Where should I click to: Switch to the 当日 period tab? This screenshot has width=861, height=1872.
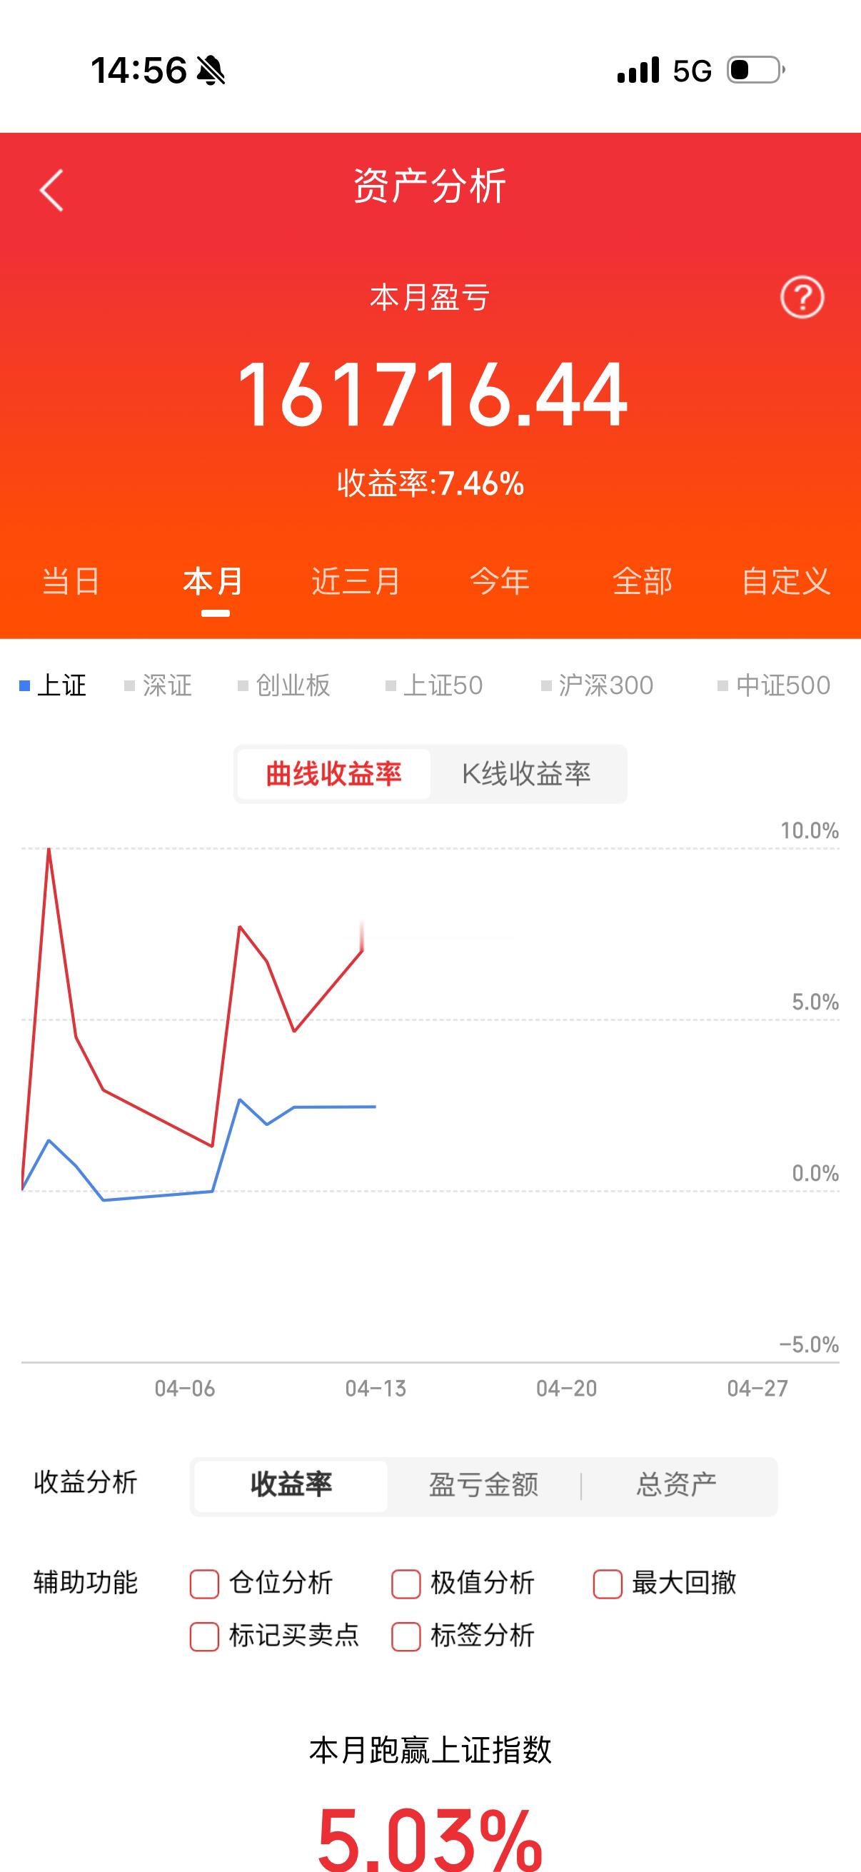click(71, 581)
